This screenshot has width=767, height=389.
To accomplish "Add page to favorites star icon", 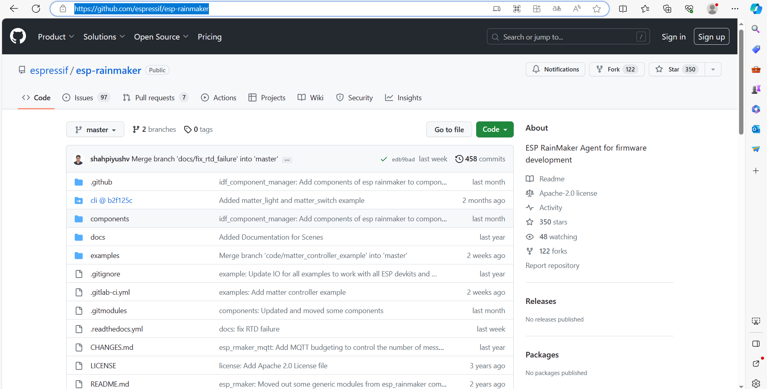I will point(597,9).
